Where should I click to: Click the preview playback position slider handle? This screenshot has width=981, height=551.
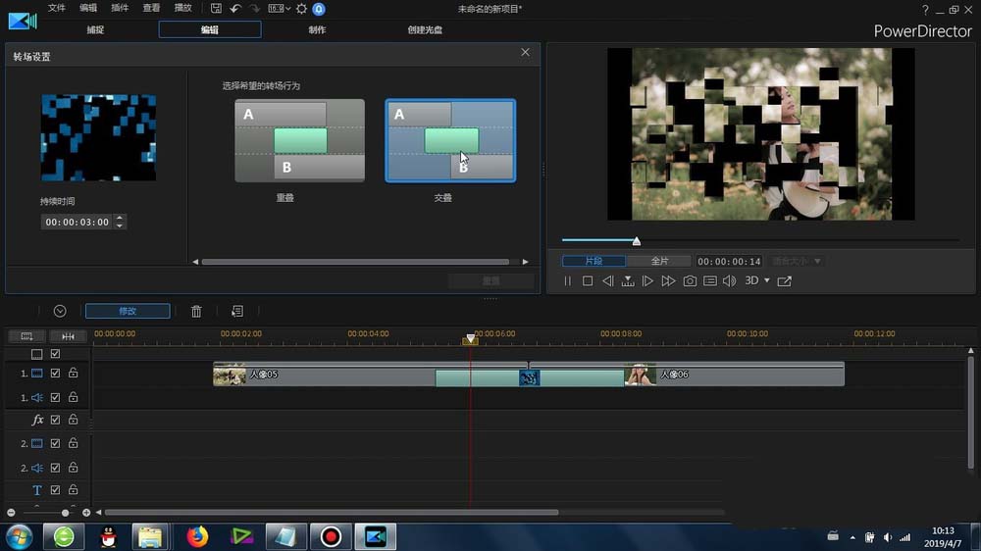637,241
